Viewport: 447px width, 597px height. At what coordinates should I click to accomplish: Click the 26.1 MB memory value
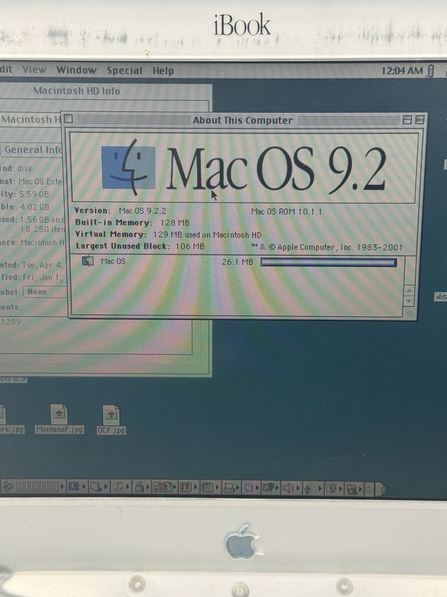237,262
